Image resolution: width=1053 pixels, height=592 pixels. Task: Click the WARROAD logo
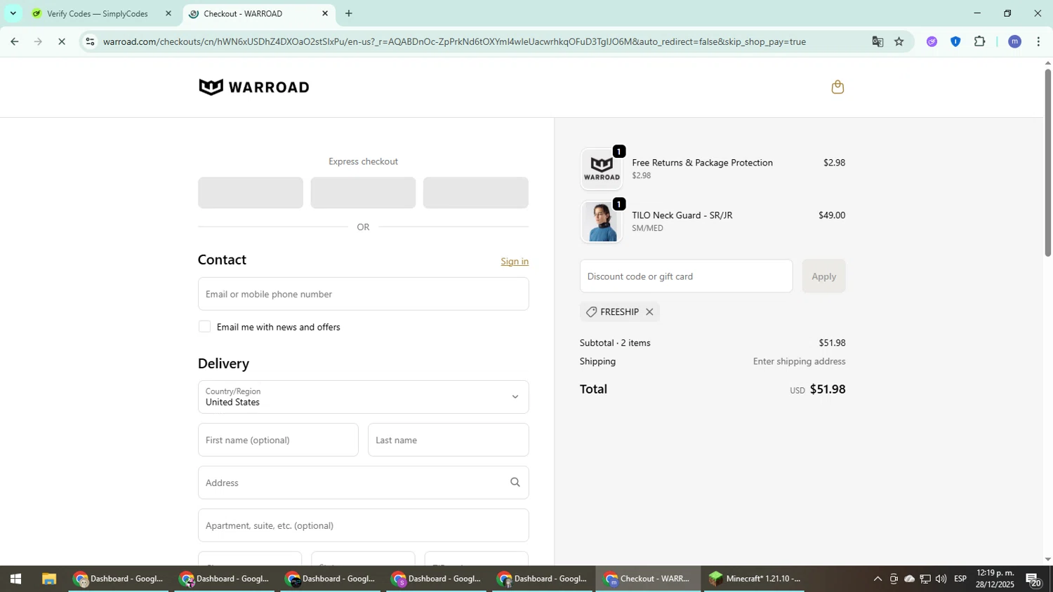coord(254,87)
